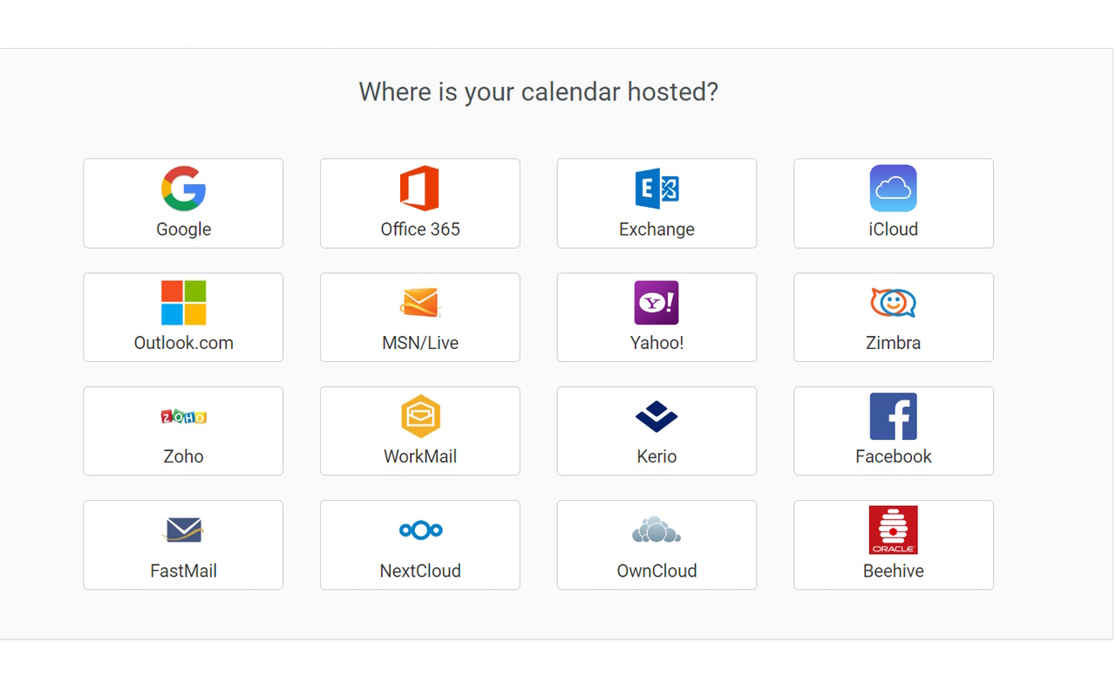
Task: Select the Facebook logo icon
Action: coord(893,416)
